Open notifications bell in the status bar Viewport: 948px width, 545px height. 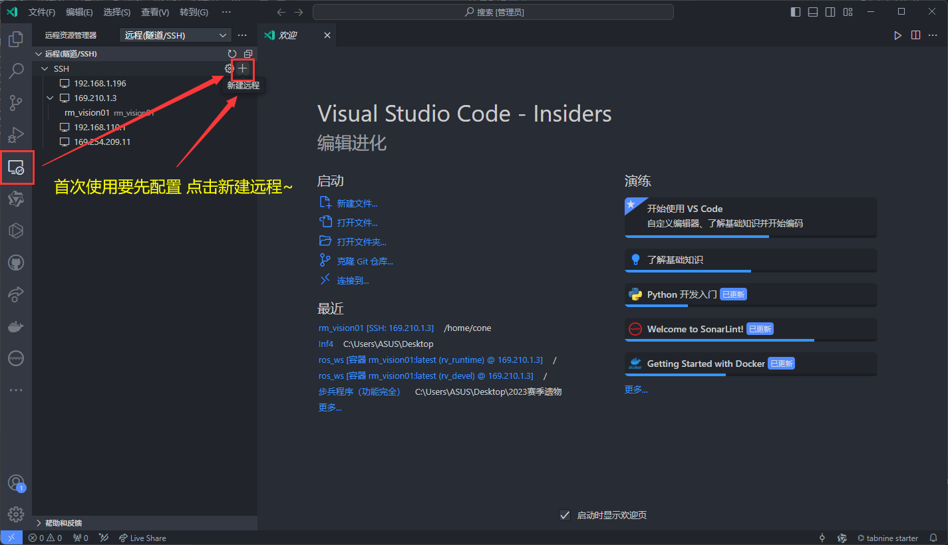point(934,538)
